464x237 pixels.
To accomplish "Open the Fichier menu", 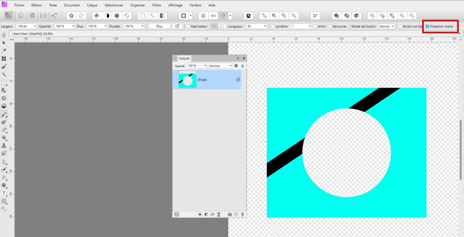I will coord(19,5).
